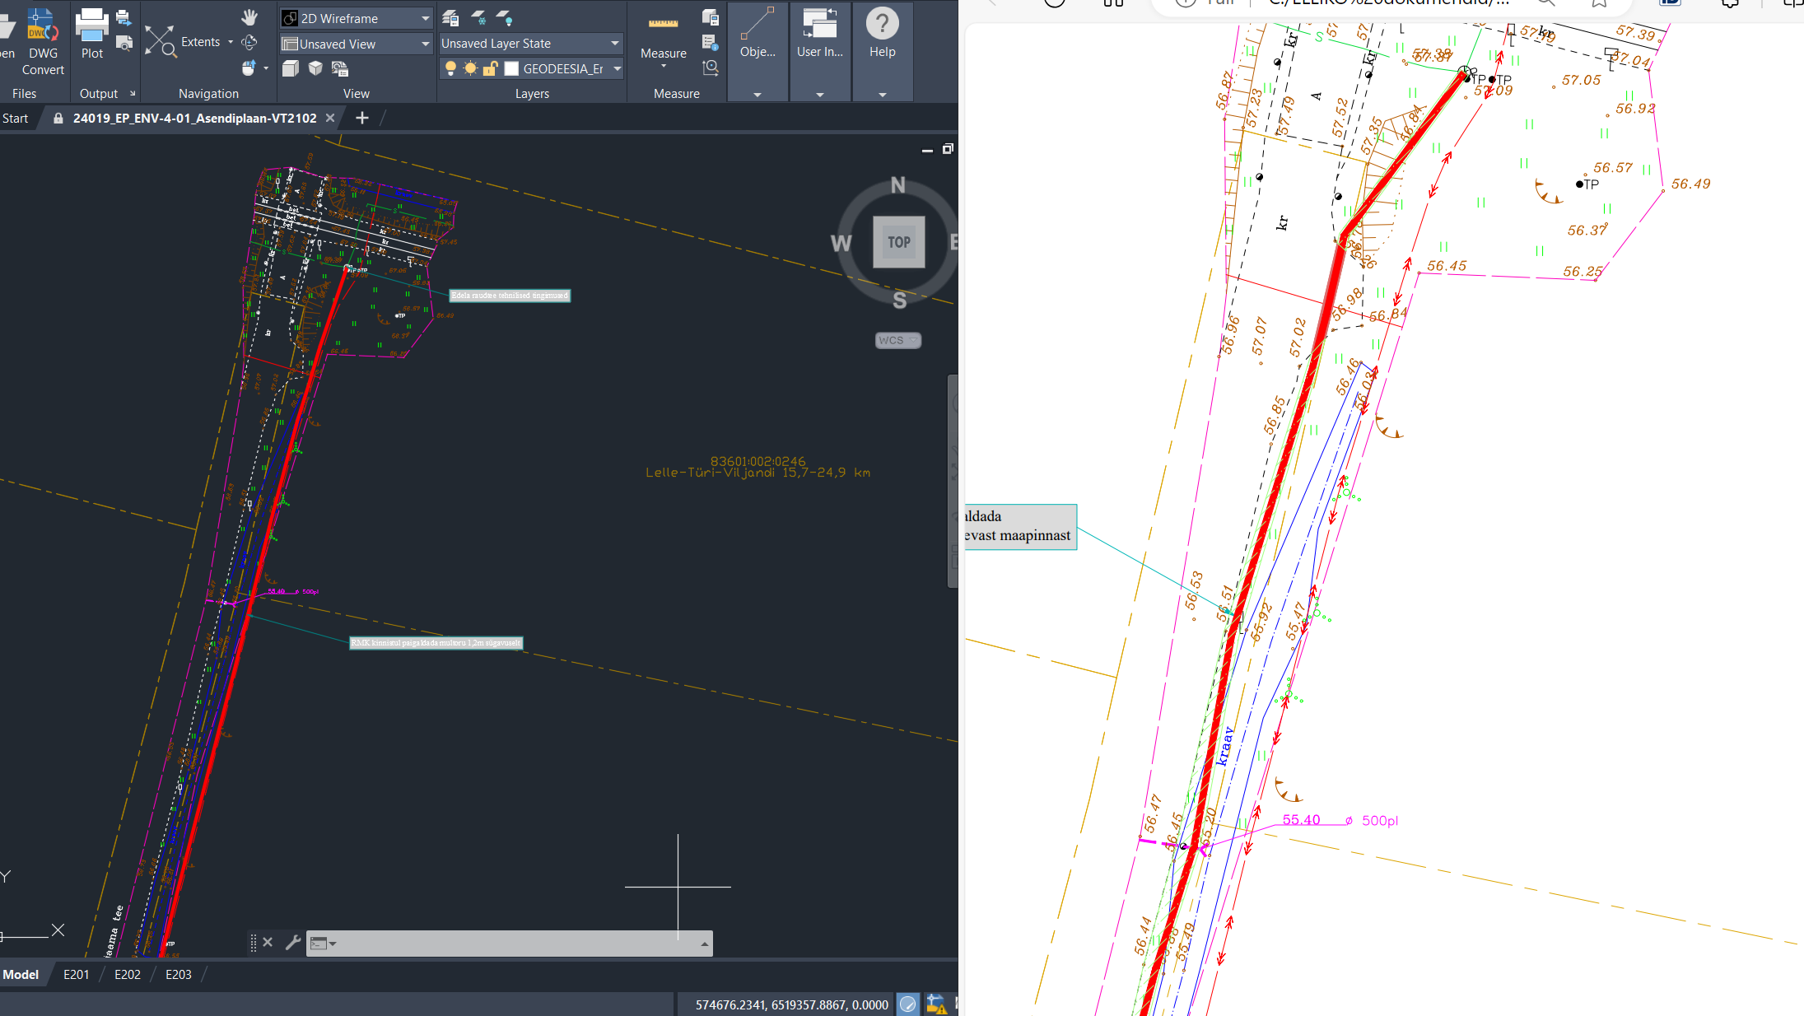Click the Plot printer icon
The width and height of the screenshot is (1804, 1016).
(x=91, y=34)
